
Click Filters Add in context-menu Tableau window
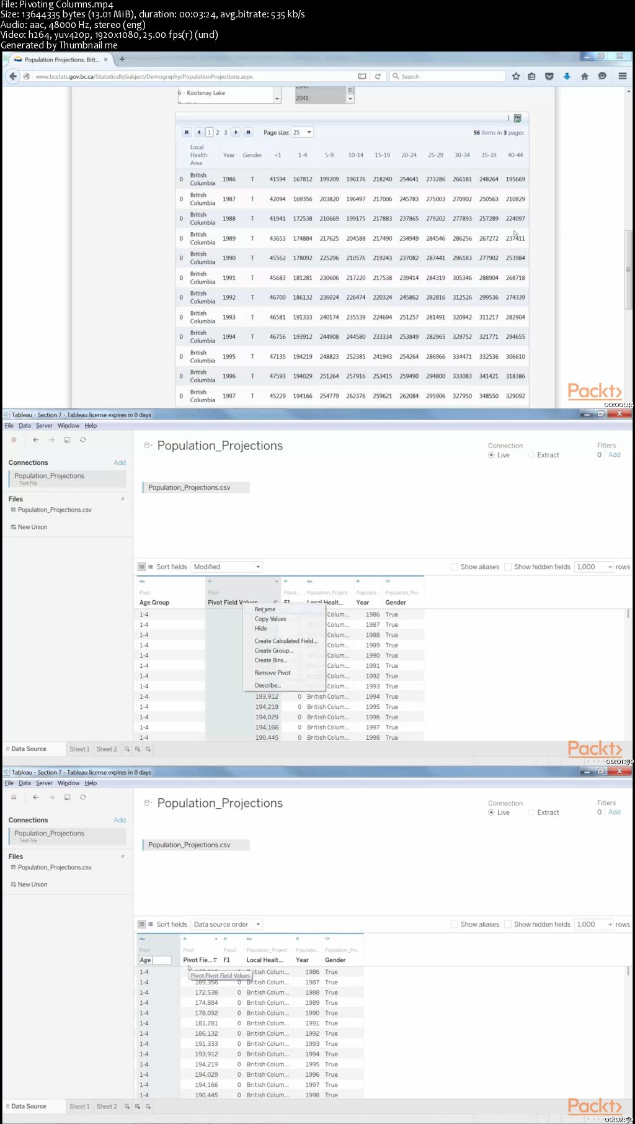point(615,455)
